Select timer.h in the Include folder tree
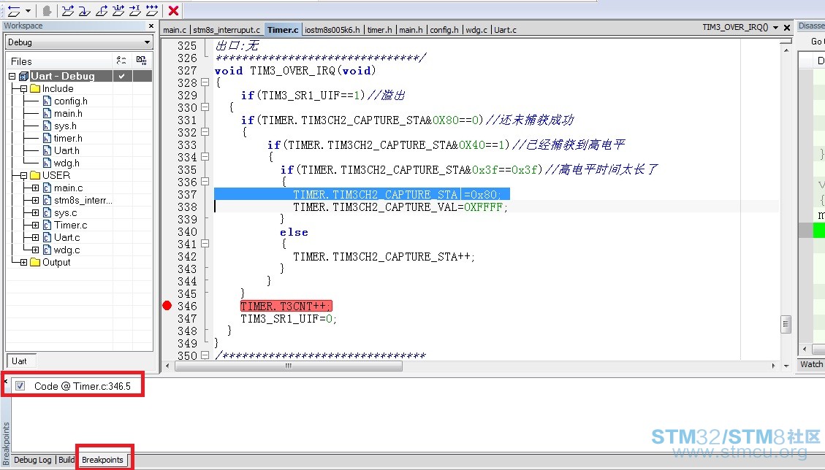825x470 pixels. pos(68,138)
